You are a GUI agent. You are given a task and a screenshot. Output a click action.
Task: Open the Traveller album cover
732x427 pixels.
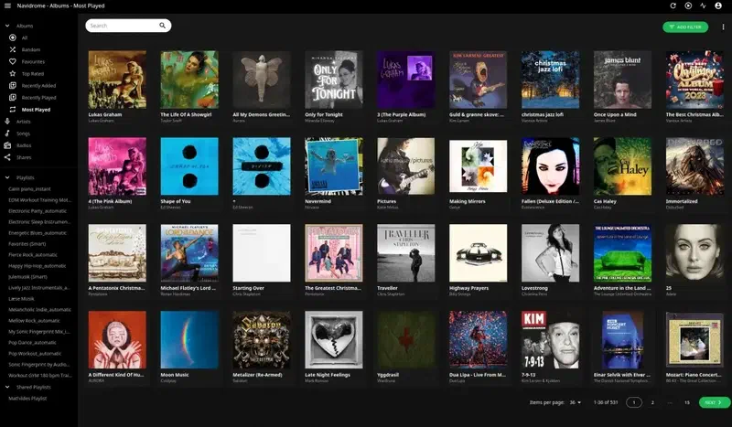click(x=405, y=253)
